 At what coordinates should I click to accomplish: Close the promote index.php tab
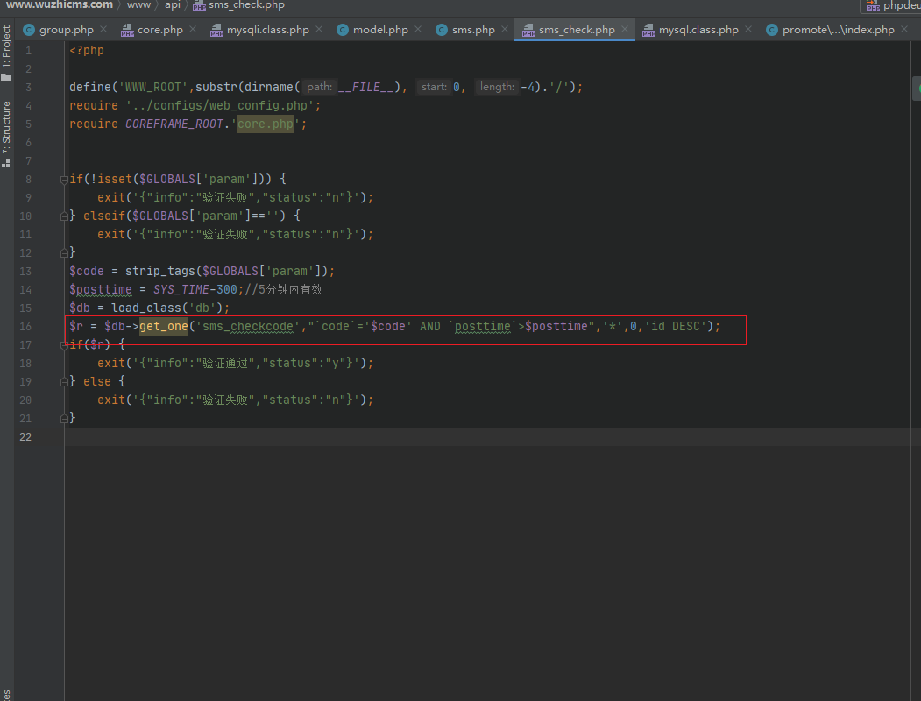pyautogui.click(x=904, y=29)
